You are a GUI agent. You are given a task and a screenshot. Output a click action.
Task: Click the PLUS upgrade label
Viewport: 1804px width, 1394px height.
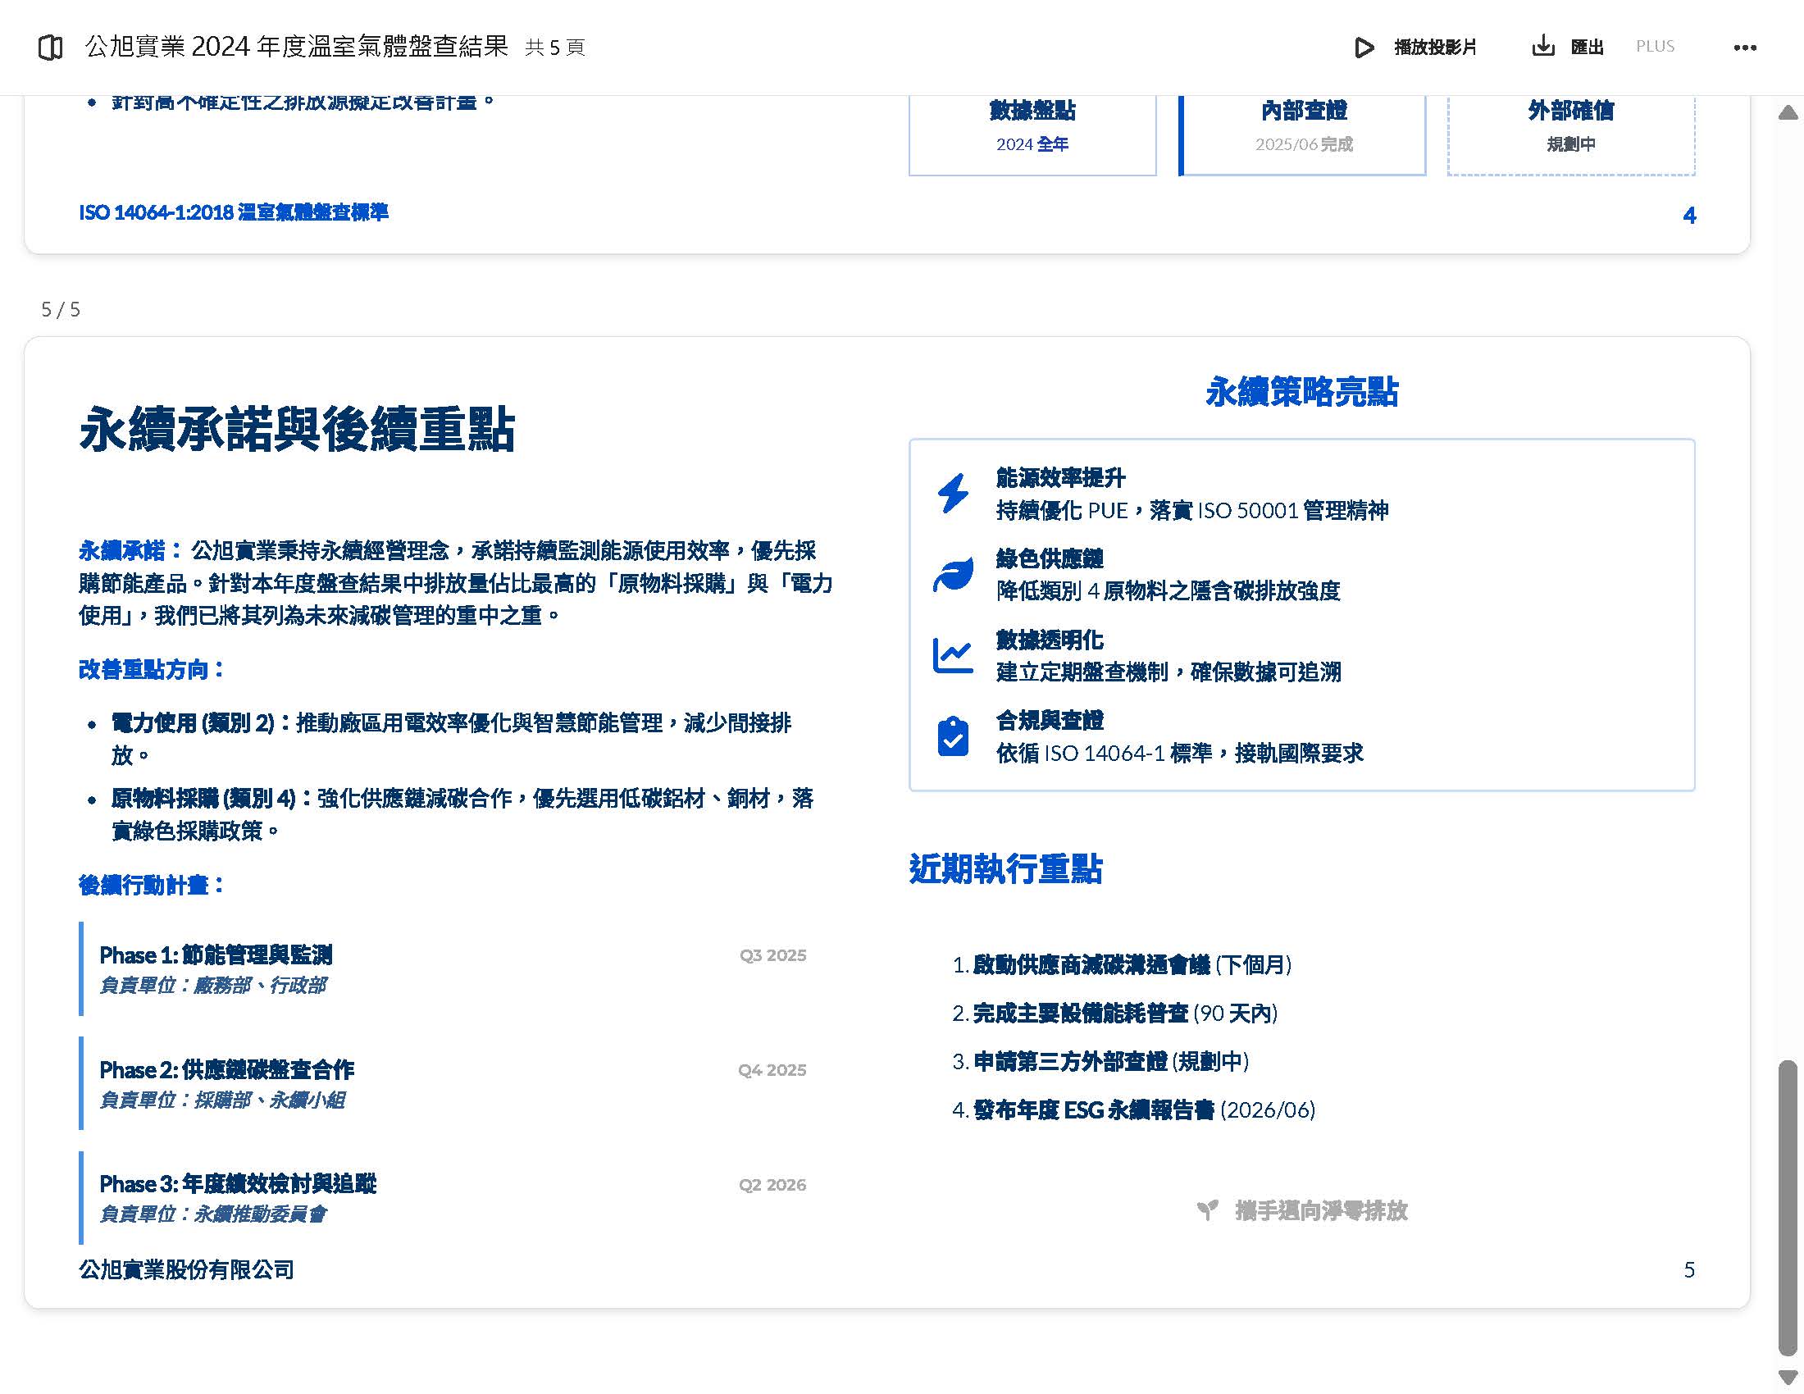click(x=1655, y=46)
